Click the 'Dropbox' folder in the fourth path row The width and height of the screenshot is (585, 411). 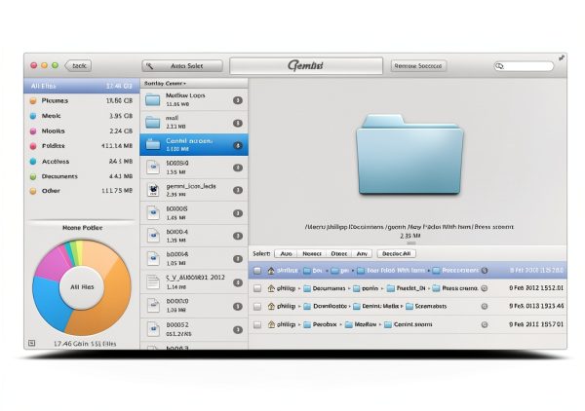tap(320, 324)
